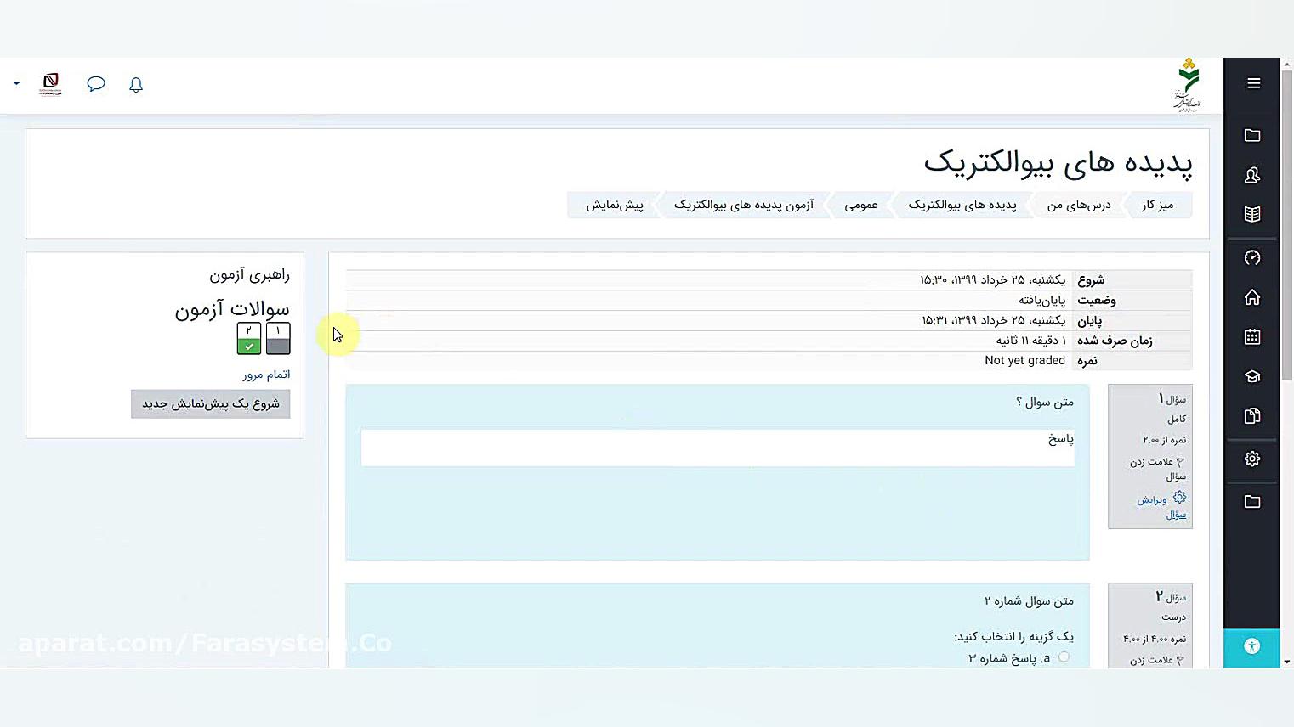The image size is (1294, 727).
Task: Toggle the sidebar hamburger menu
Action: pyautogui.click(x=1252, y=82)
